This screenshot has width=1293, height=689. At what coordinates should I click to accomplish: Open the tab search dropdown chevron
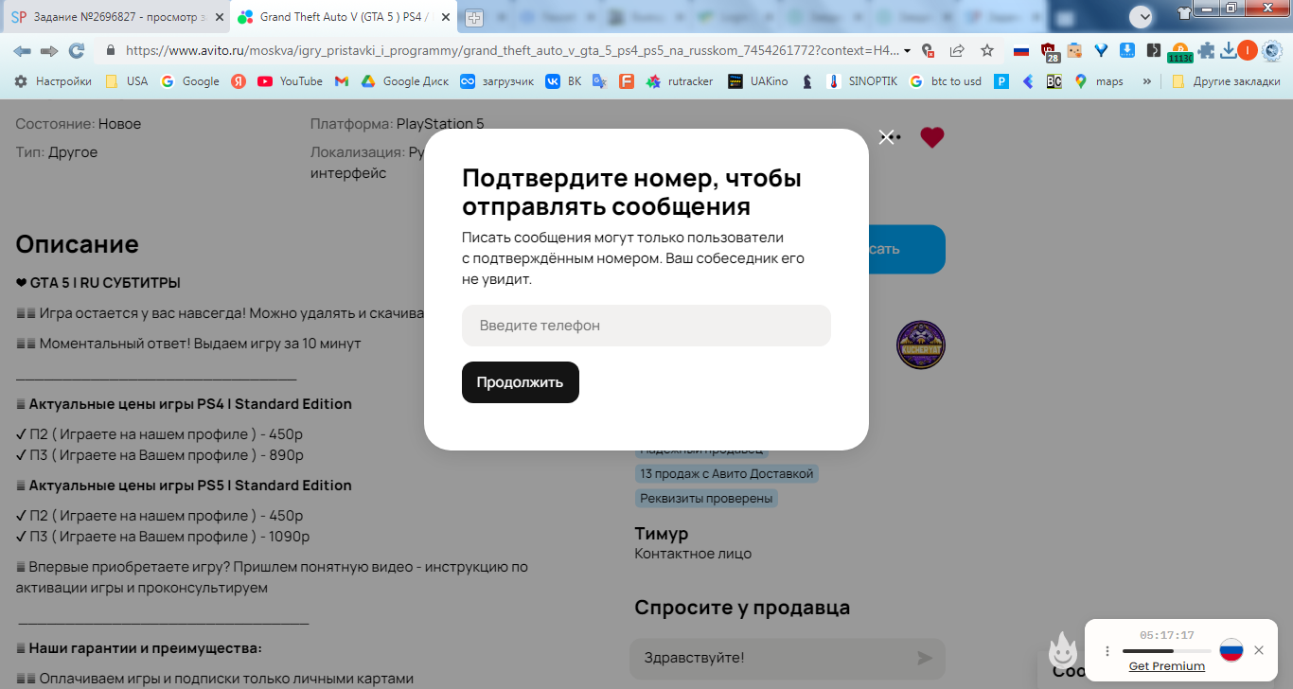tap(1142, 16)
